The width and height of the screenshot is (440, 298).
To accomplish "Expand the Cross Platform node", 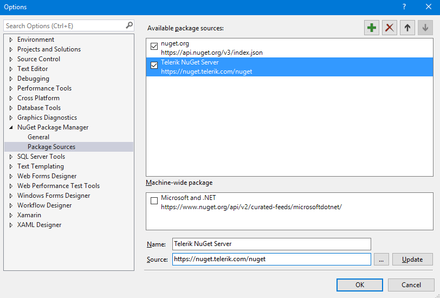I will [x=11, y=98].
